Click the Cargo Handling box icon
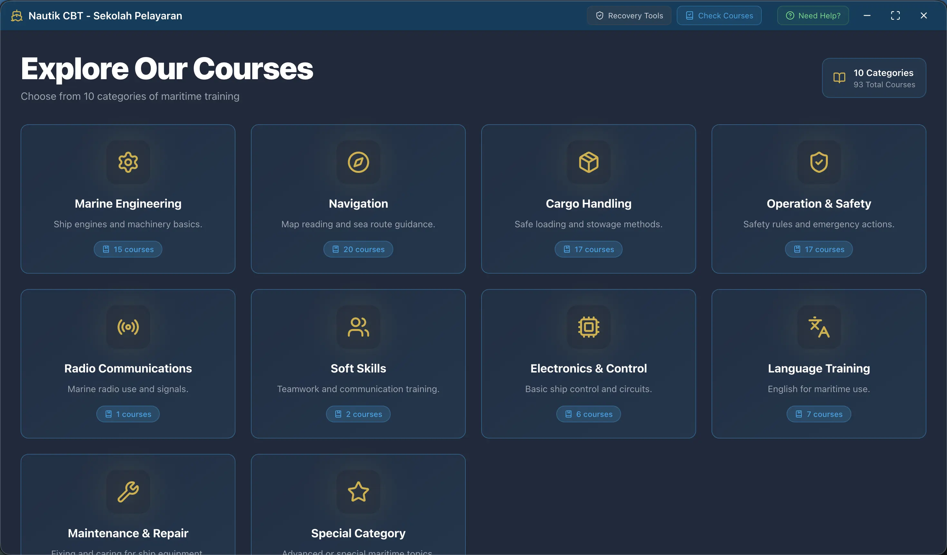The width and height of the screenshot is (947, 555). click(588, 162)
